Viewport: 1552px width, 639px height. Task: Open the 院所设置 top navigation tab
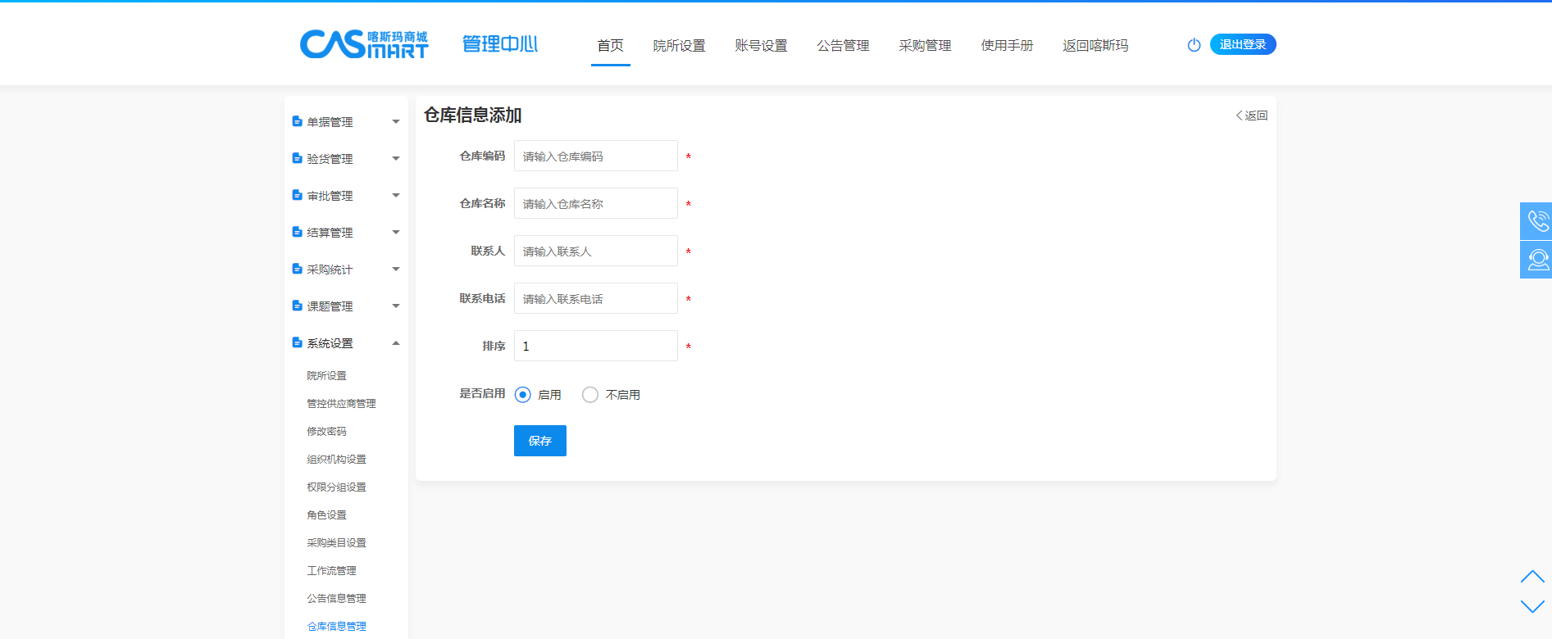click(679, 46)
